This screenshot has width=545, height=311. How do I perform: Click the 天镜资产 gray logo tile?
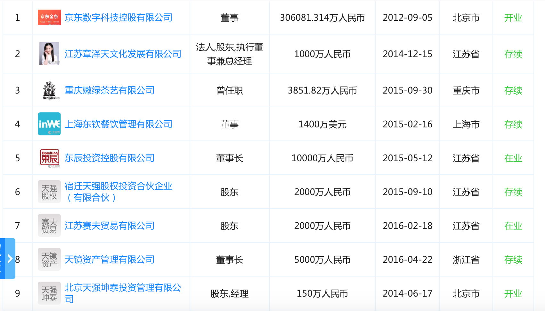(49, 259)
